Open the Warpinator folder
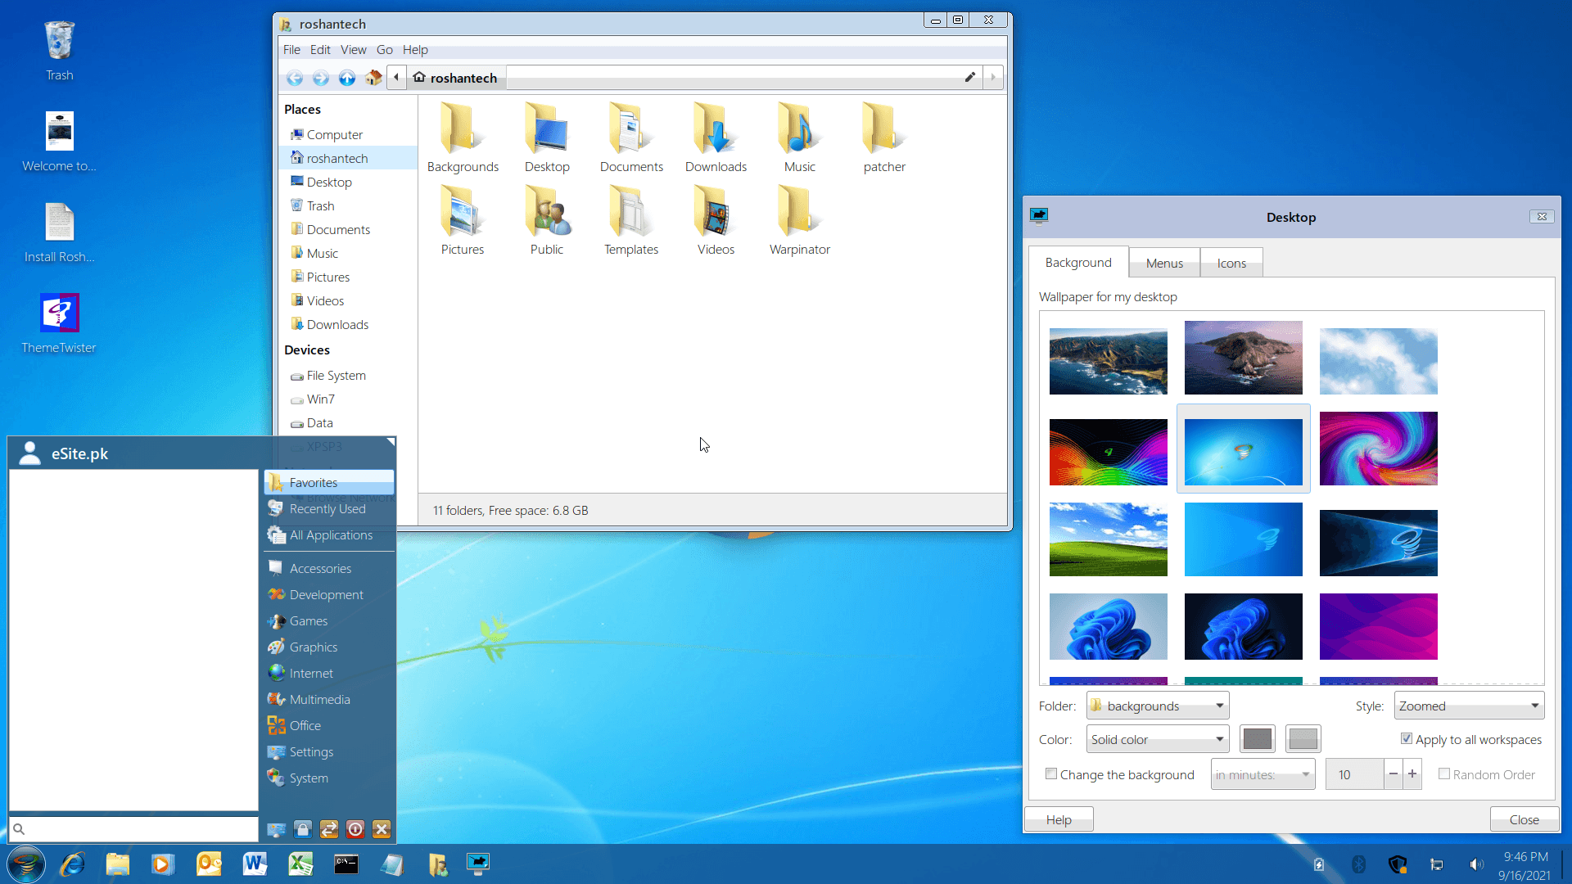 (799, 220)
